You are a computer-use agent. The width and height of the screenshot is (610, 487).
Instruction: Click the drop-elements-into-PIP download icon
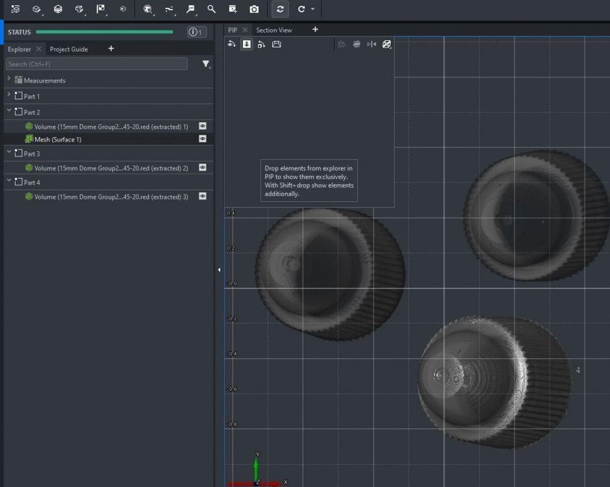point(247,44)
